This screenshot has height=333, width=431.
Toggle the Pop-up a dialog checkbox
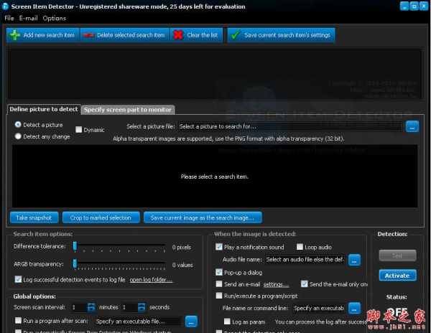coord(219,272)
